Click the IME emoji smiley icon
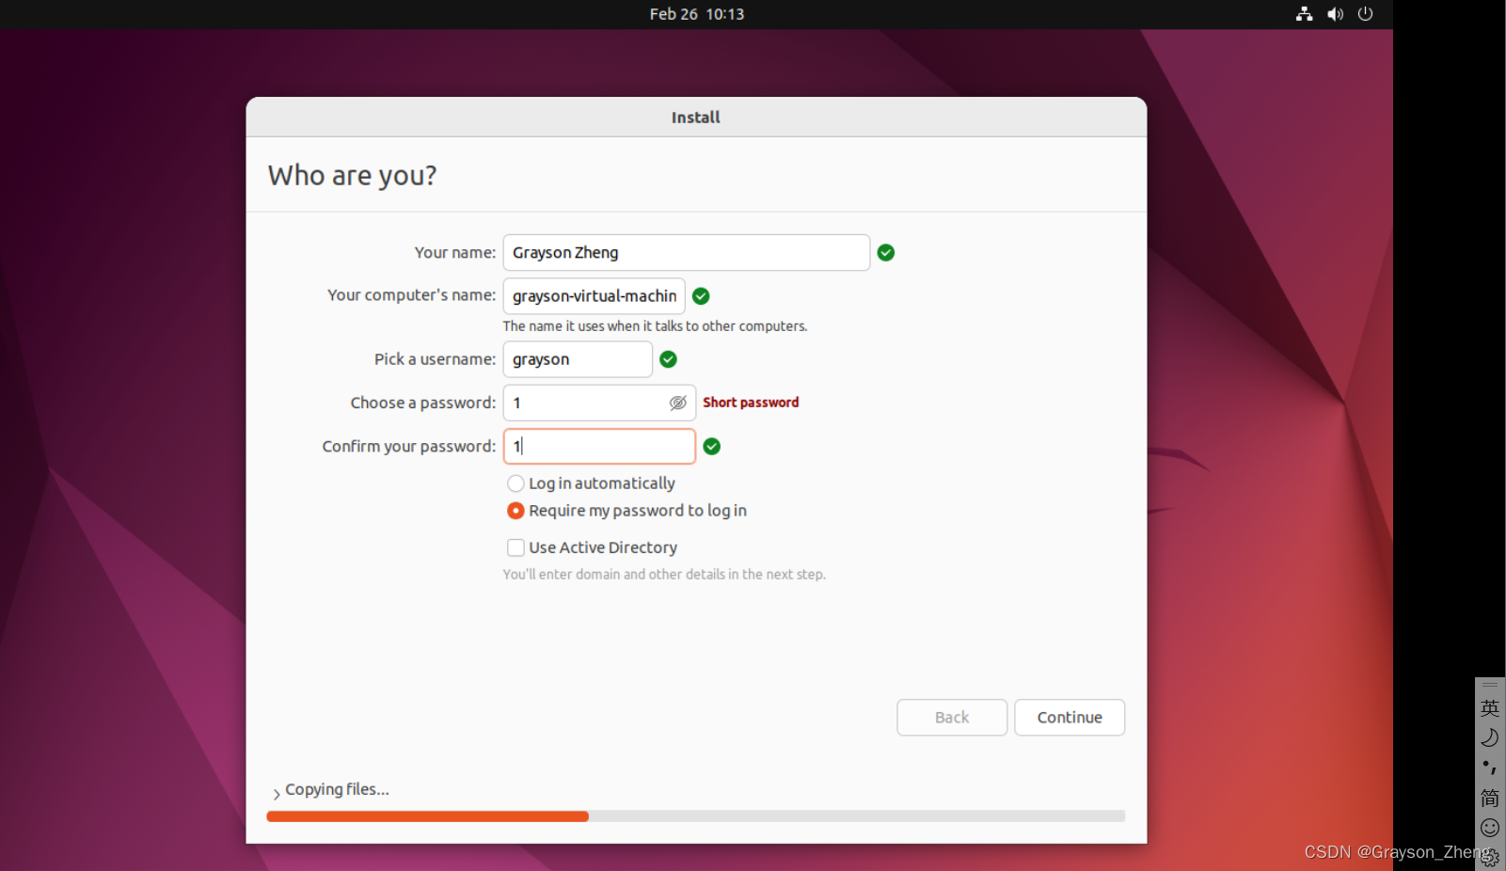 click(x=1490, y=828)
